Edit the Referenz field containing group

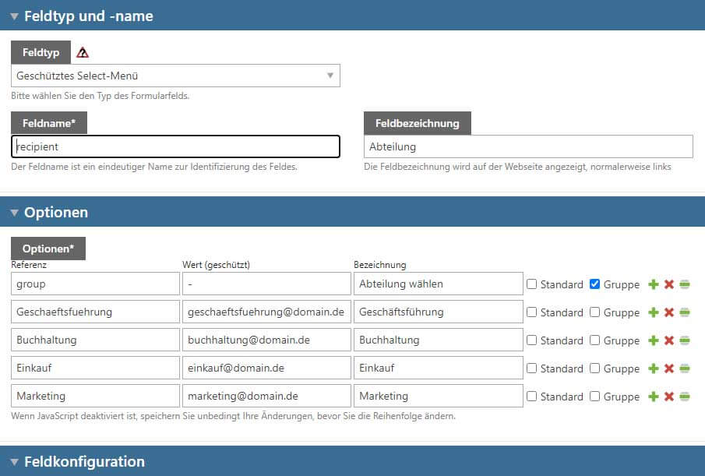95,284
